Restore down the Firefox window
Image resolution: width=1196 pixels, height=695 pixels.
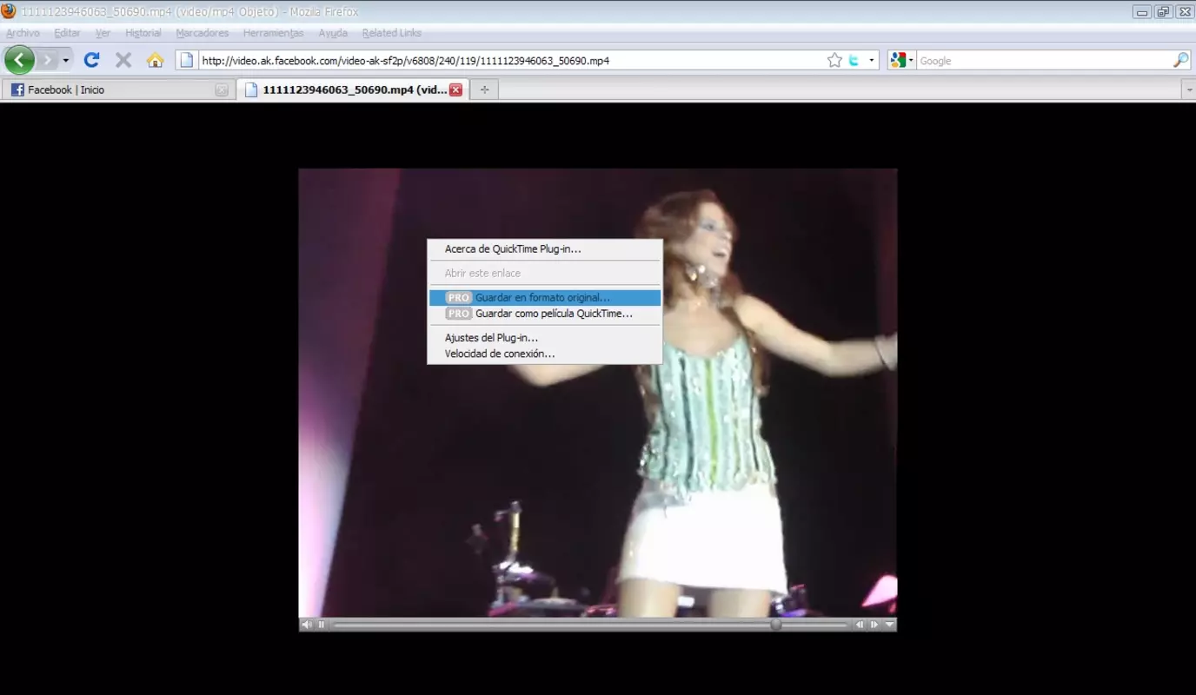click(x=1163, y=11)
